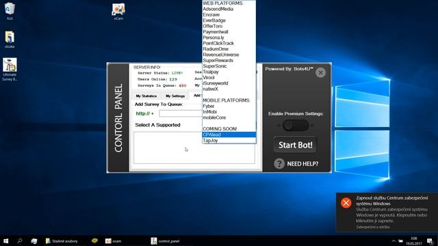This screenshot has width=438, height=246.
Task: Open the oCam desktop shortcut
Action: click(x=118, y=12)
